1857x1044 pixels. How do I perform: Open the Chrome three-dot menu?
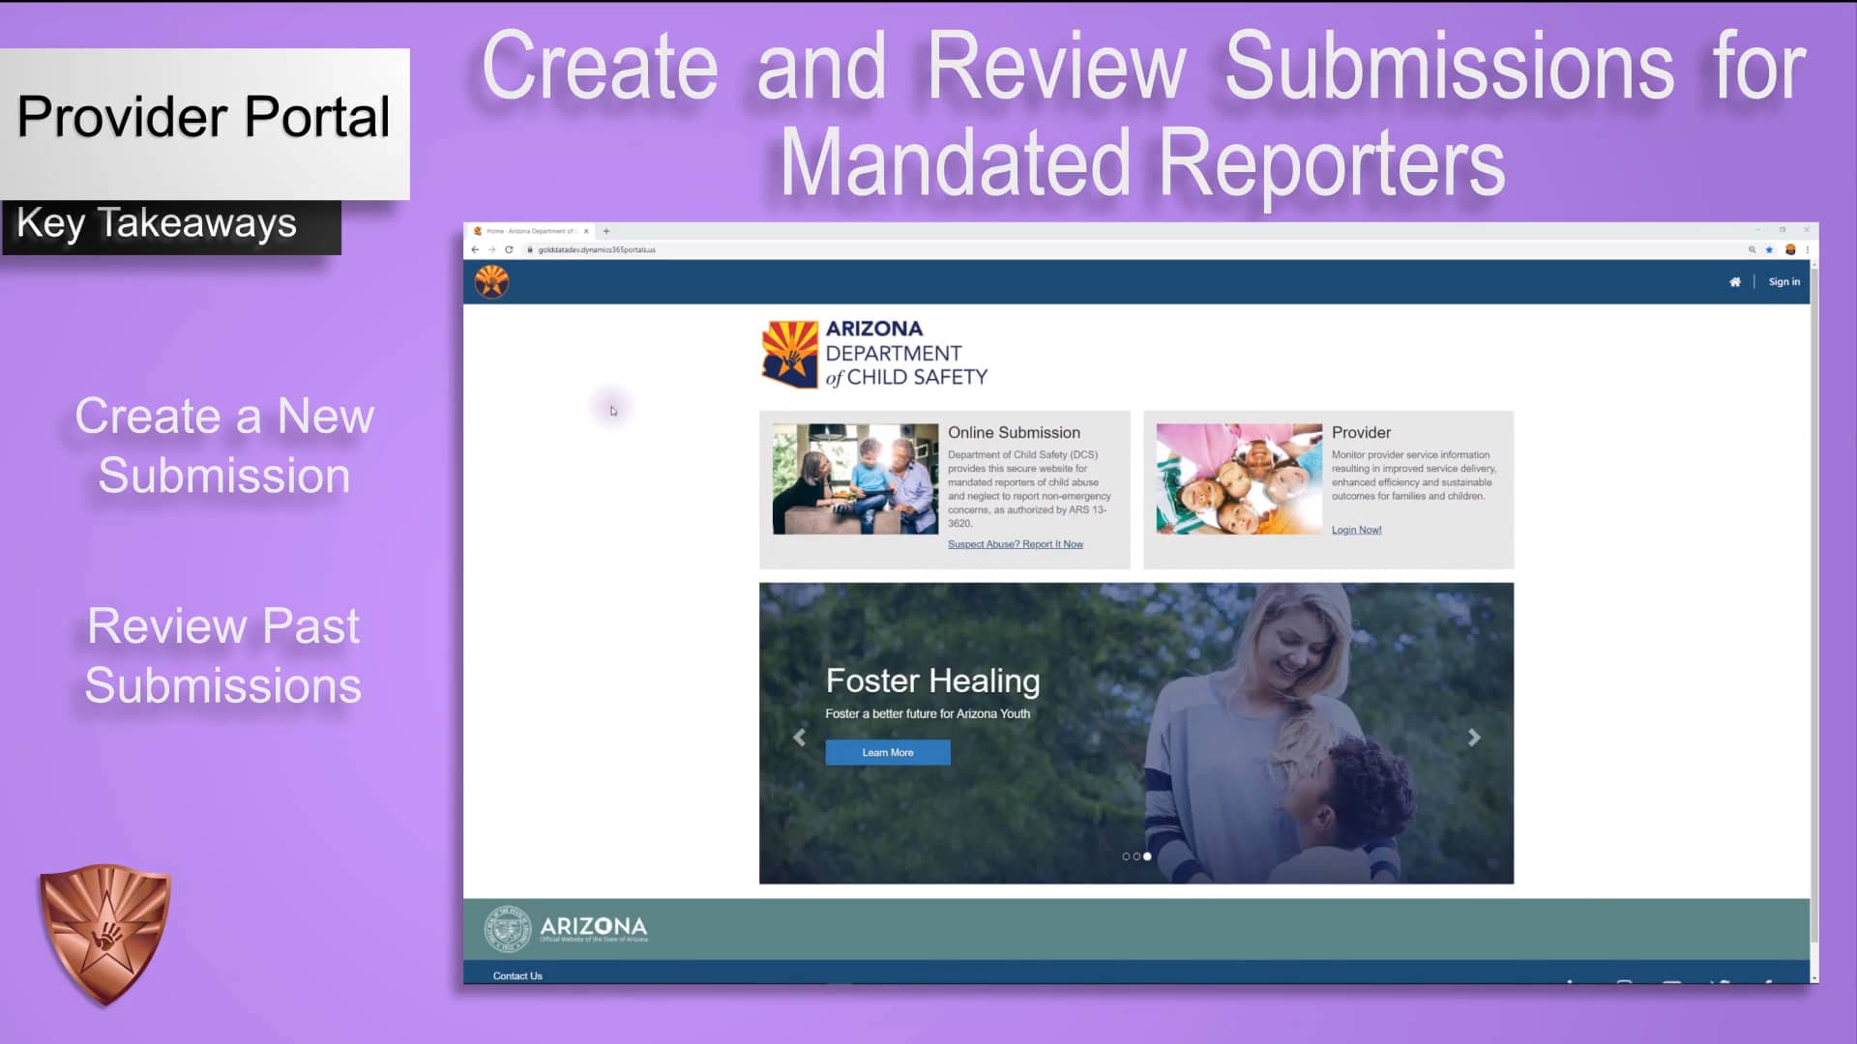point(1807,249)
